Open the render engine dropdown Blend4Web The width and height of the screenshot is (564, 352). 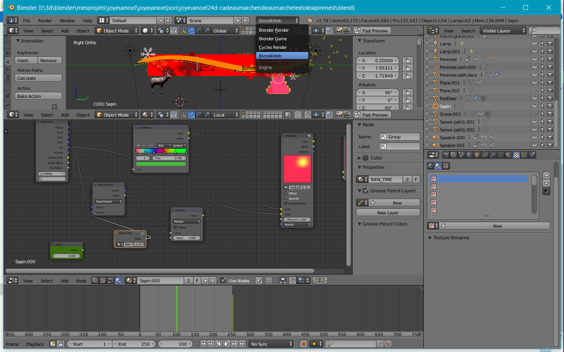coord(278,20)
